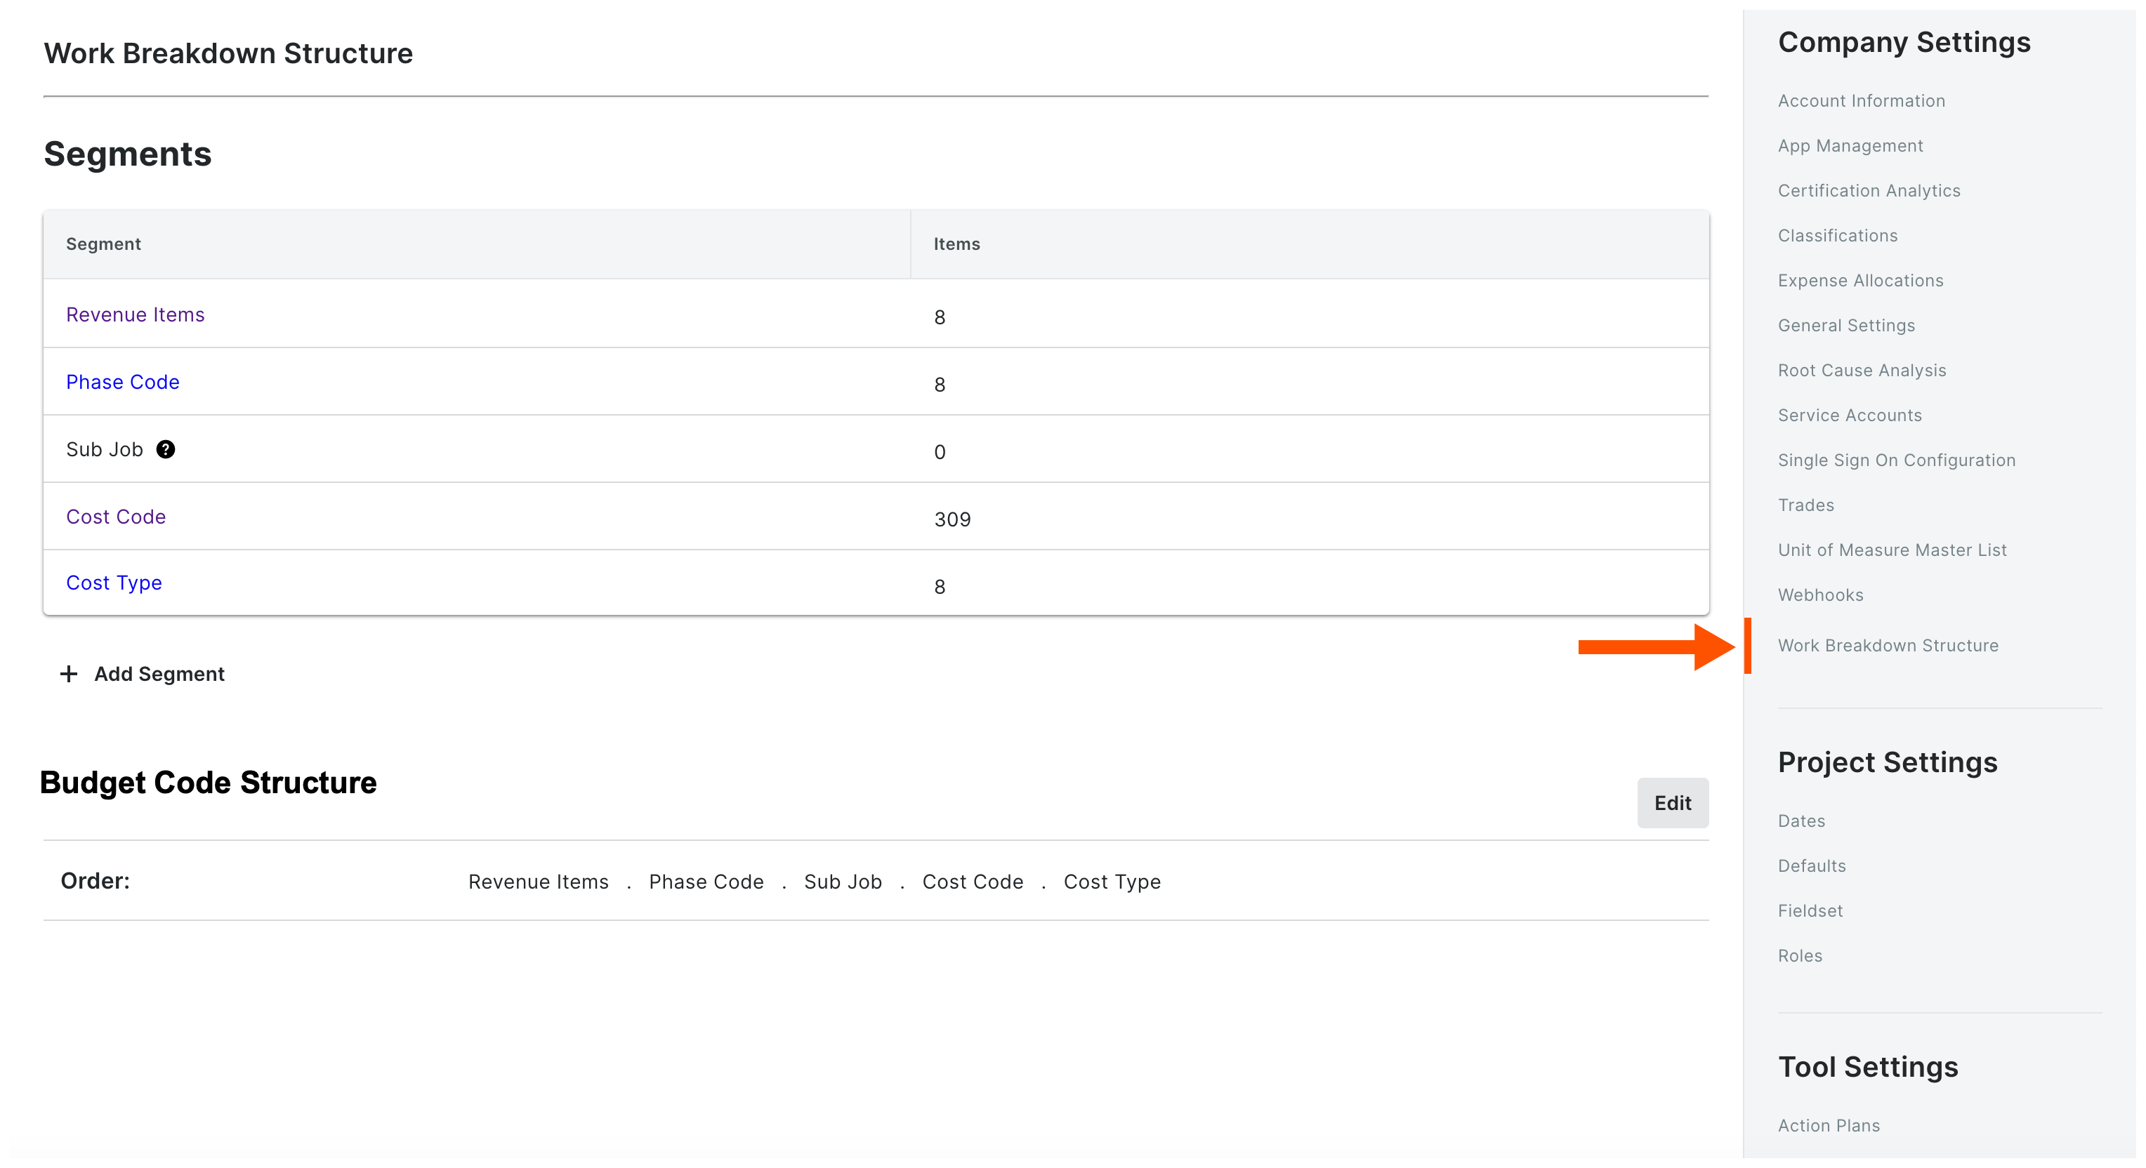Viewport: 2146px width, 1168px height.
Task: Select Trades in sidebar
Action: (x=1805, y=505)
